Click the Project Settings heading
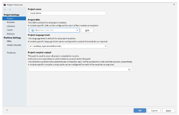 coord(11,15)
